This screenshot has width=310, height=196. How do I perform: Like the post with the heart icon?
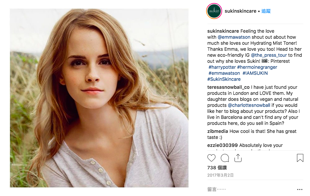click(x=211, y=158)
